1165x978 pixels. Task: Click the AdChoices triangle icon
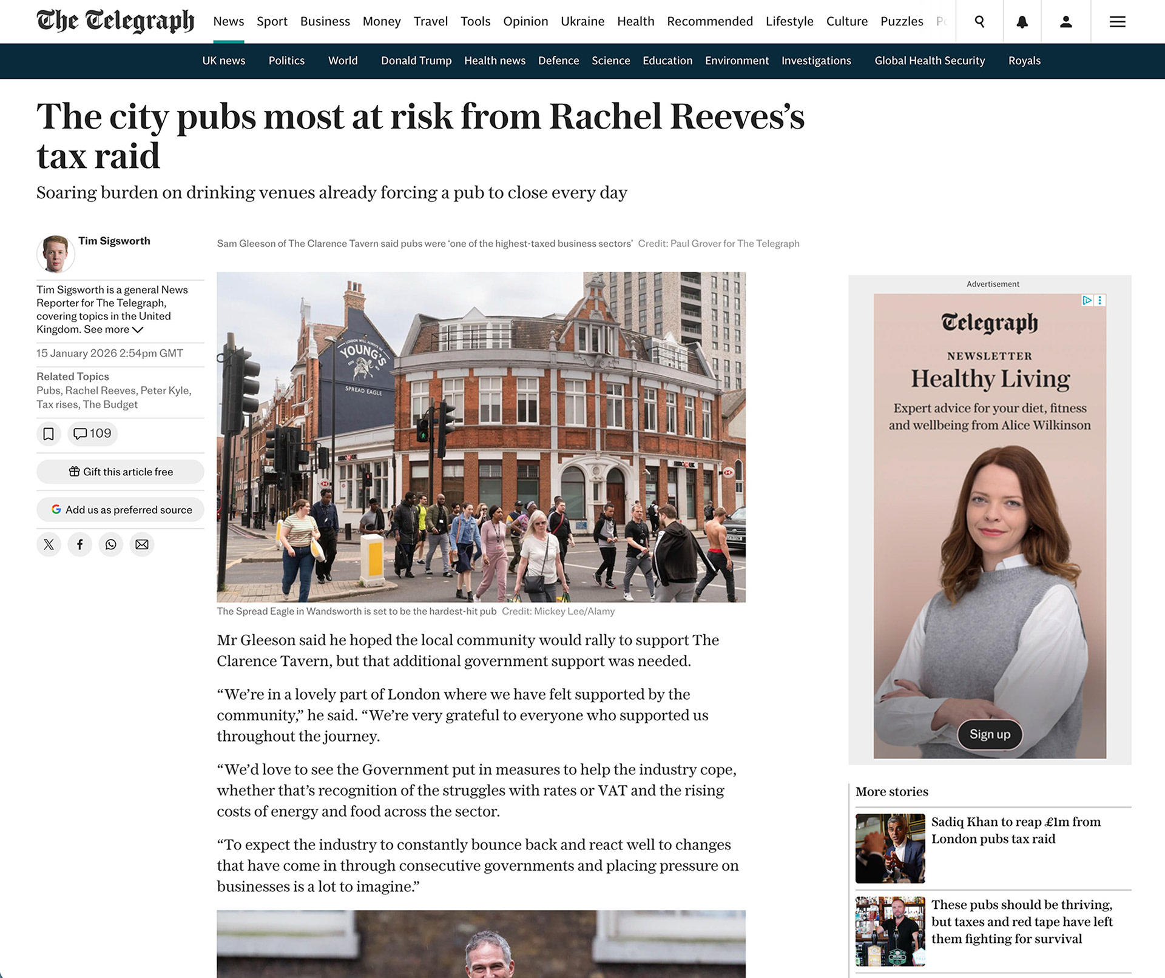(x=1087, y=300)
